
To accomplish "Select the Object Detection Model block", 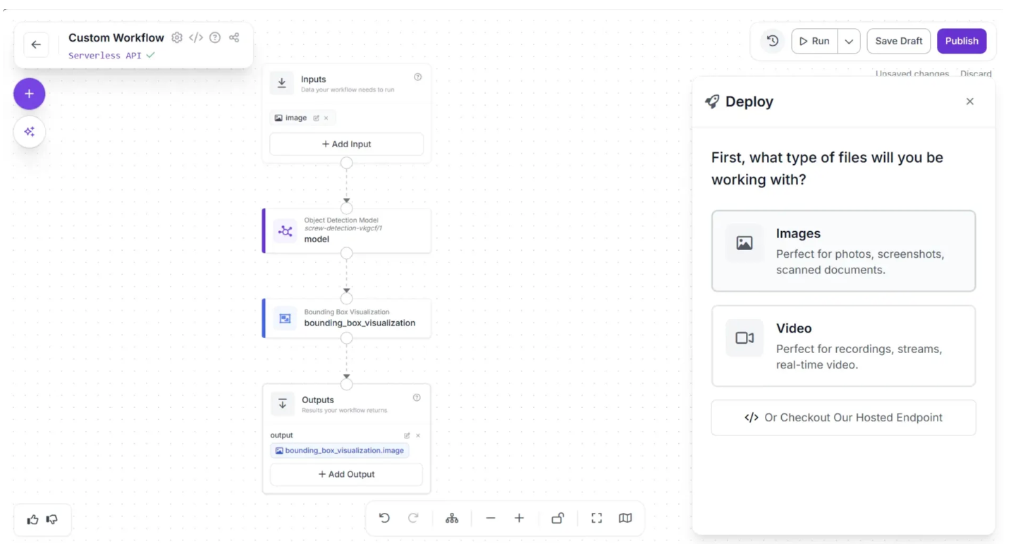I will click(x=347, y=230).
